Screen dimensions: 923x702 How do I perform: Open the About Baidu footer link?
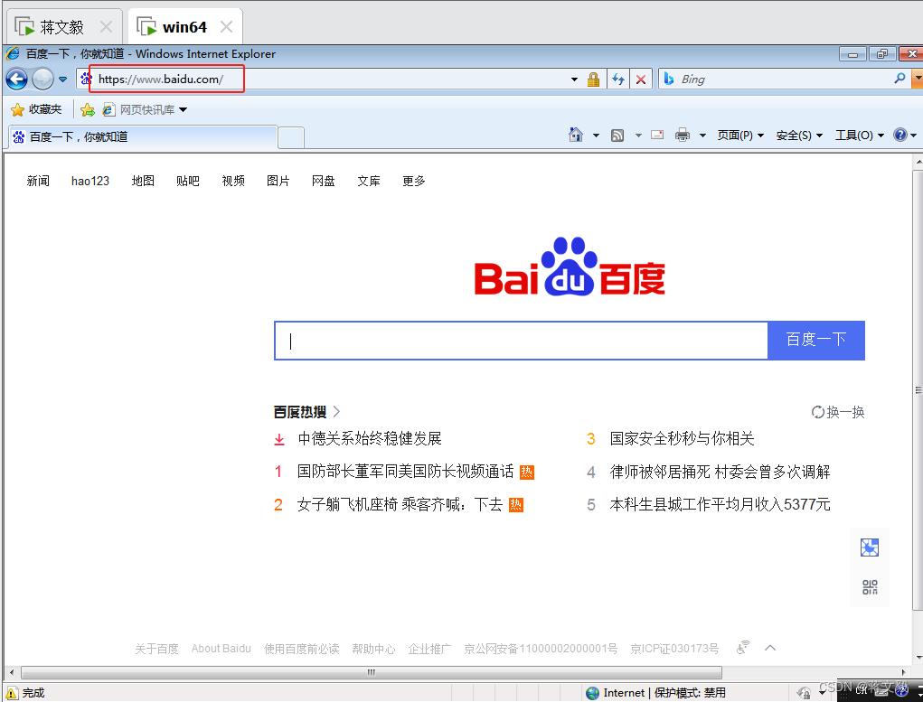click(x=221, y=649)
